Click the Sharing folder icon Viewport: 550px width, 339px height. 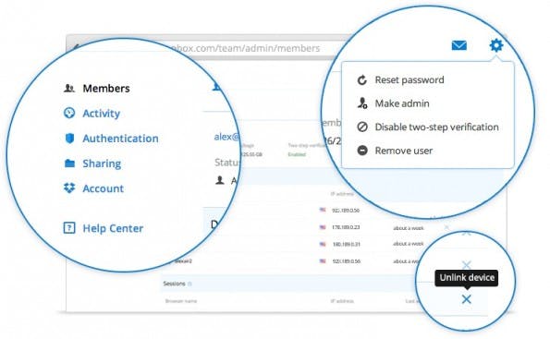pyautogui.click(x=69, y=163)
